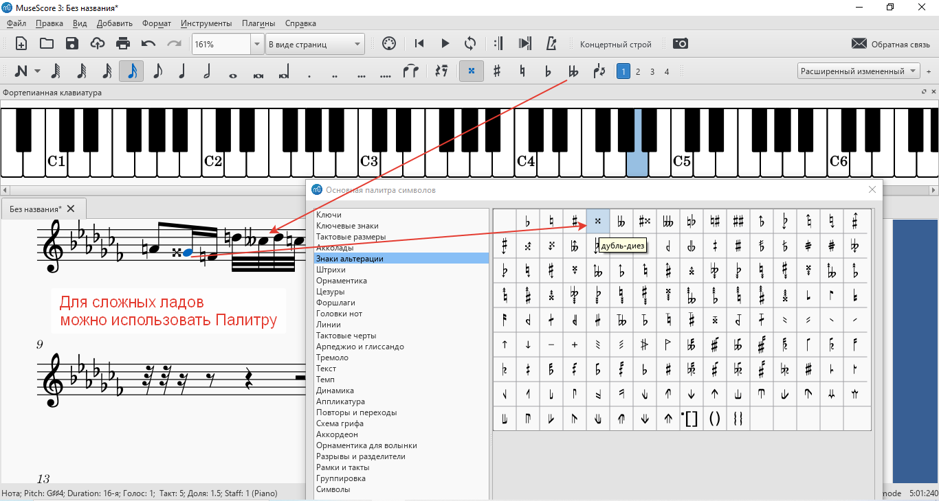Toggle loop playback

pos(470,44)
